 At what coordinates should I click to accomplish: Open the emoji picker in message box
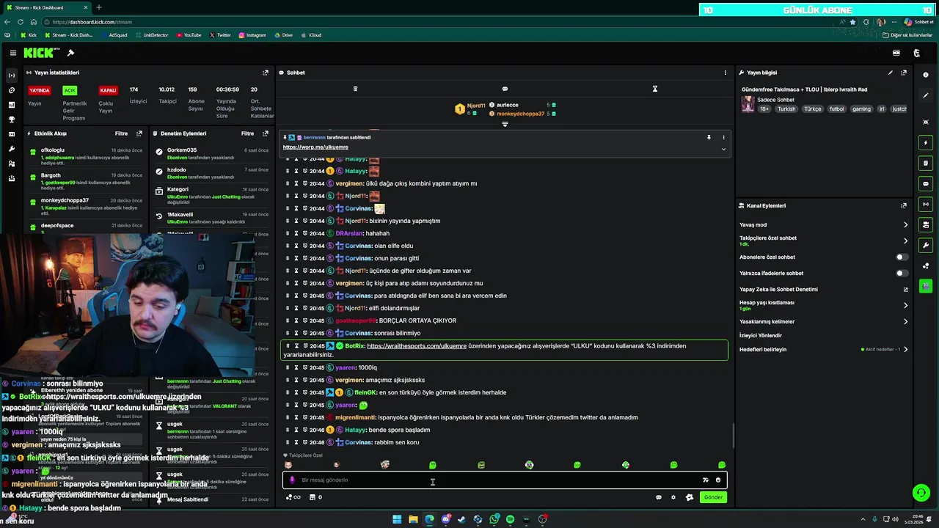(x=718, y=480)
